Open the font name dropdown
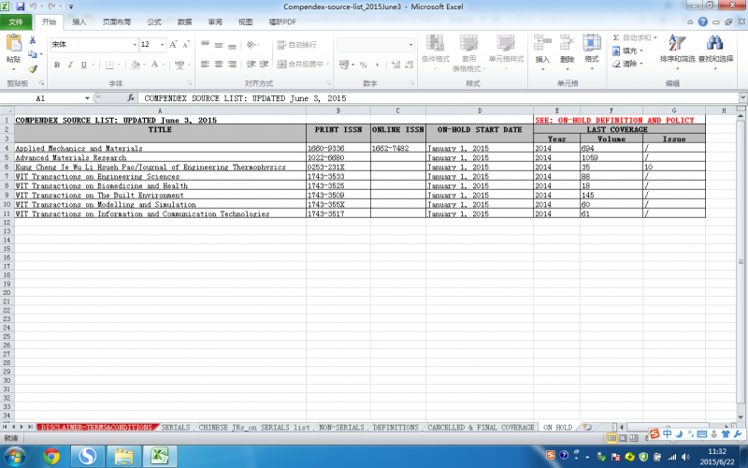This screenshot has height=468, width=748. (135, 44)
